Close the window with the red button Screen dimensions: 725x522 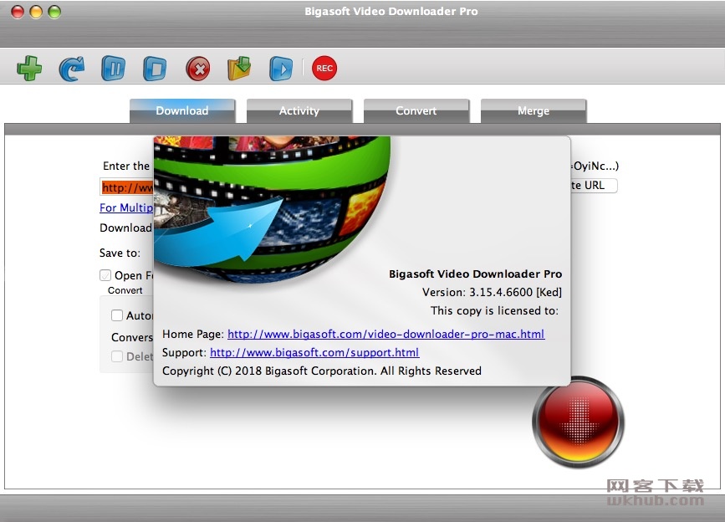(18, 12)
